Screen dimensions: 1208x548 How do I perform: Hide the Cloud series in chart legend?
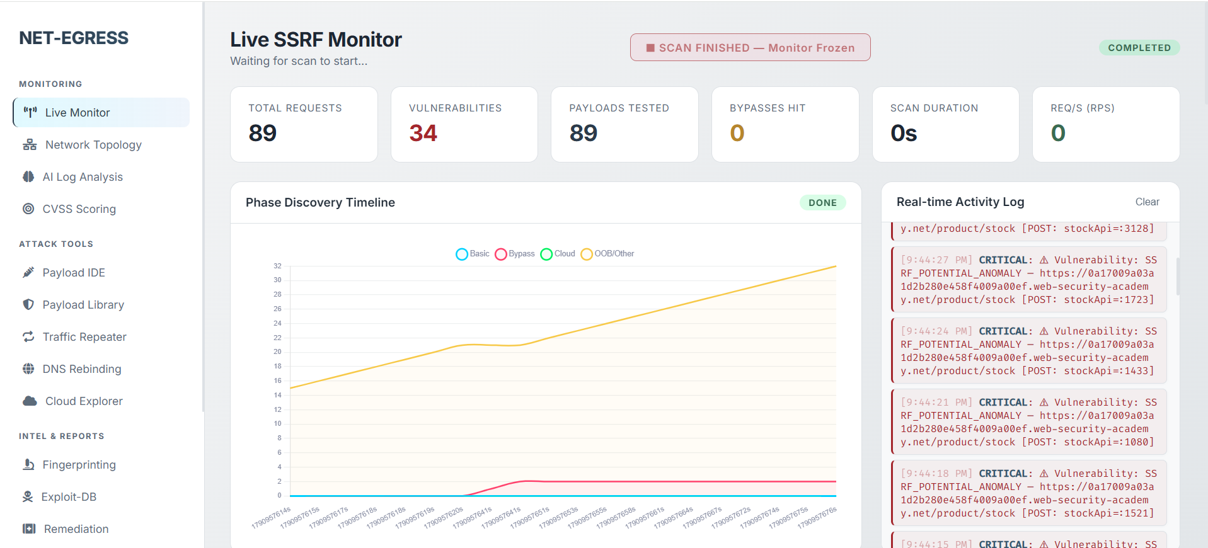point(558,254)
